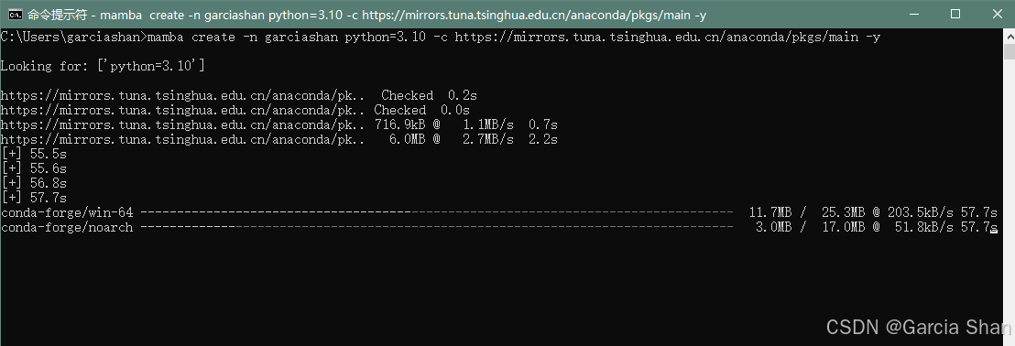Screen dimensions: 1015x346
Task: Click the window title bar text
Action: click(366, 15)
